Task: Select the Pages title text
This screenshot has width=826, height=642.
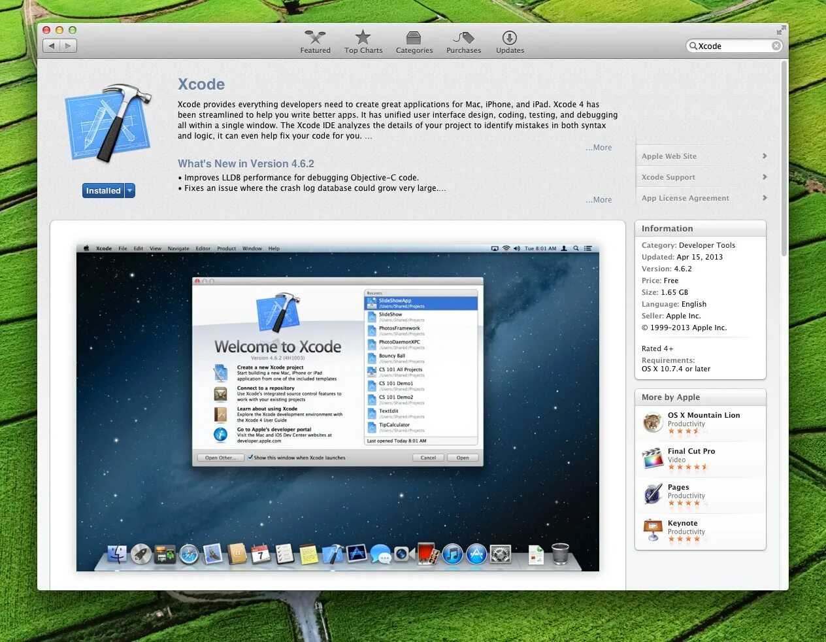Action: click(678, 487)
